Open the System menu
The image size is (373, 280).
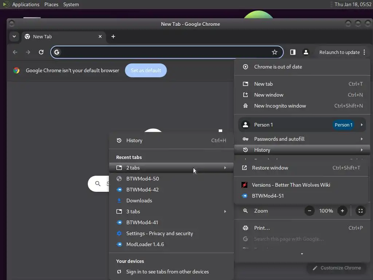[71, 4]
